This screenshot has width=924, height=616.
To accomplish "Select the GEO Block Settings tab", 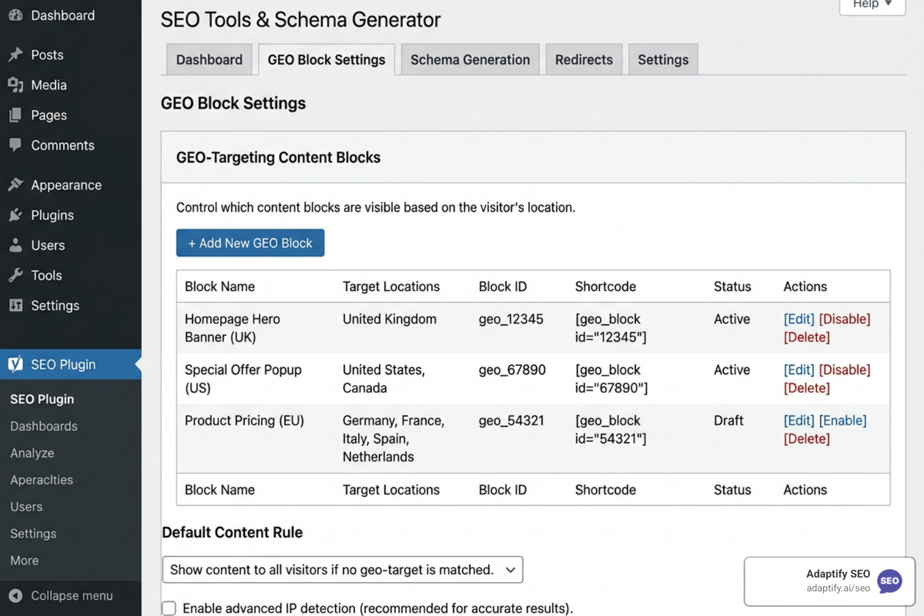I will 326,60.
